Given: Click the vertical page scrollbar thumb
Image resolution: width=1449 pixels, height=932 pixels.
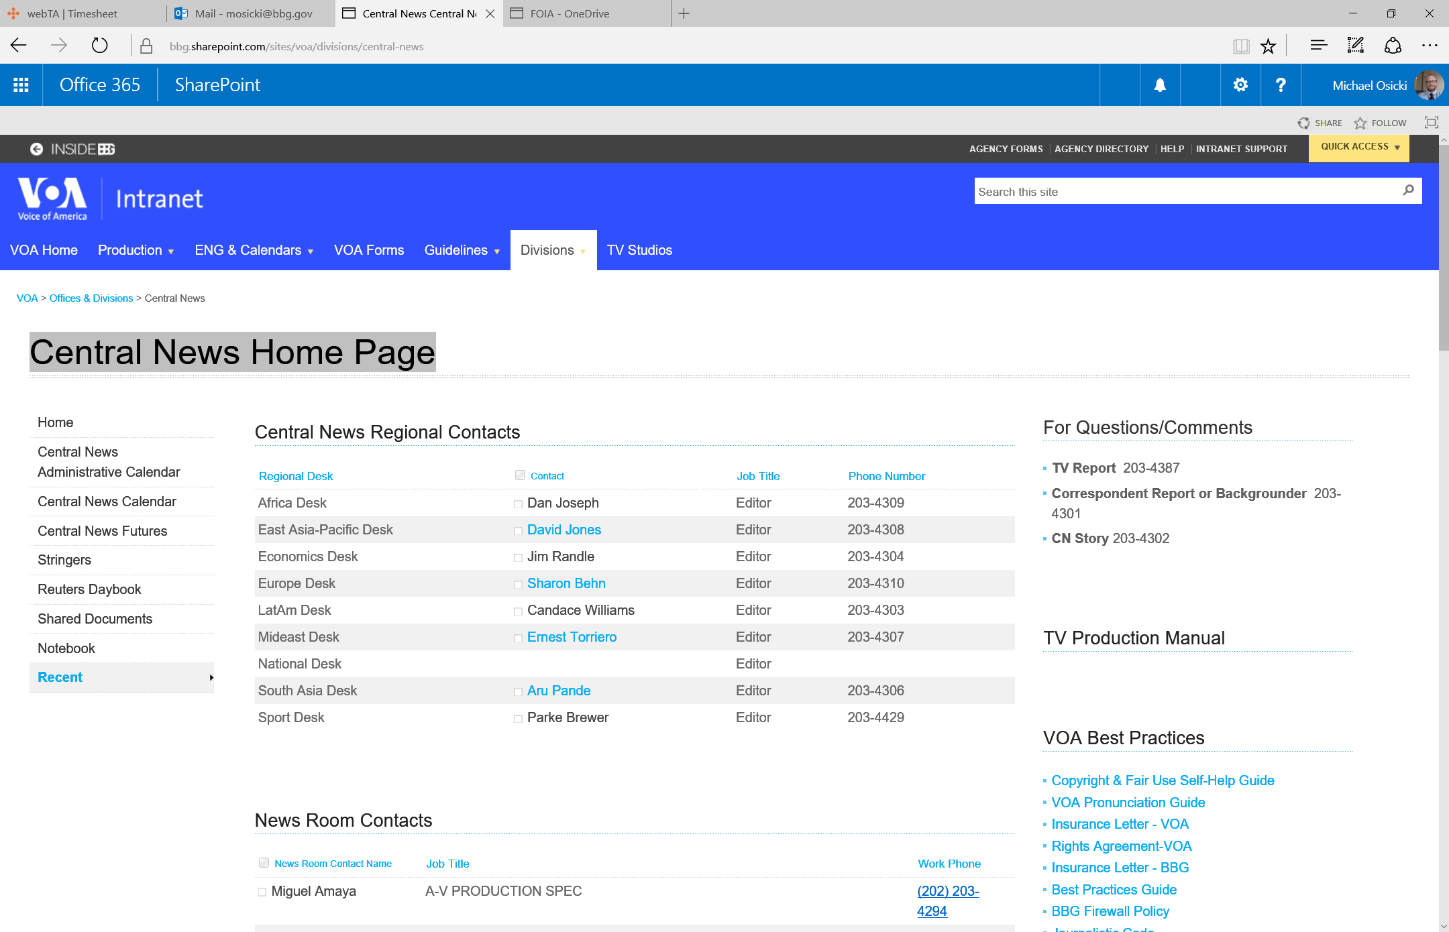Looking at the screenshot, I should [x=1444, y=248].
